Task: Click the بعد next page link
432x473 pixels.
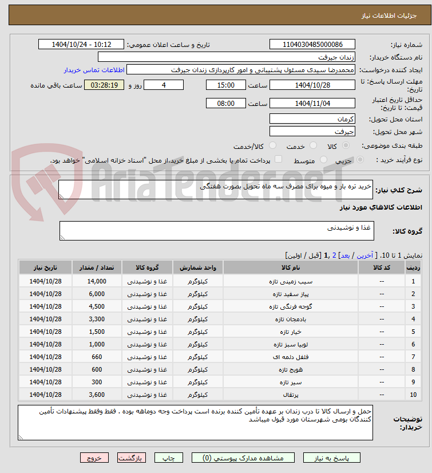Action: (x=345, y=255)
